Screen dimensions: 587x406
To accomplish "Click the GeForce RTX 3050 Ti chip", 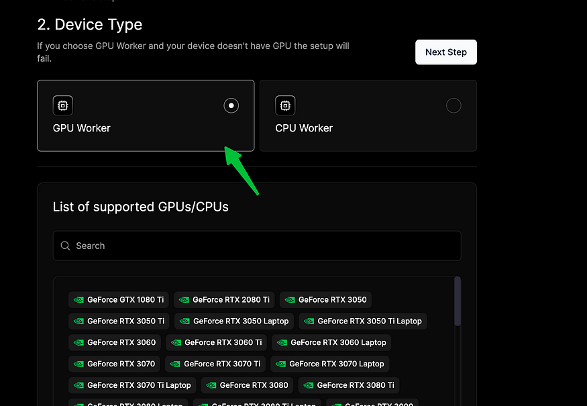I will click(x=119, y=321).
